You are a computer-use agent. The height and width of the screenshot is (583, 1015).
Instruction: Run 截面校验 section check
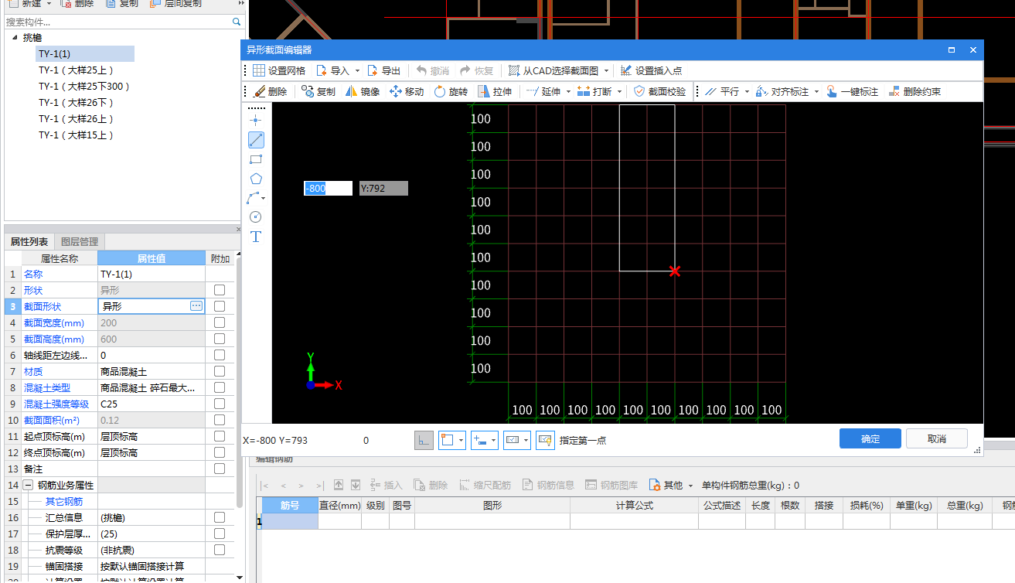[x=659, y=91]
